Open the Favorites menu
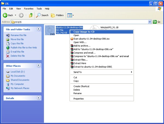This screenshot has height=124, width=164. 29,9
